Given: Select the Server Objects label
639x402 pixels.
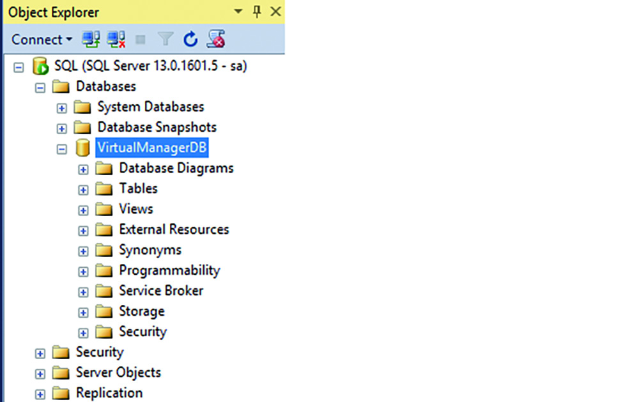Looking at the screenshot, I should [x=119, y=373].
